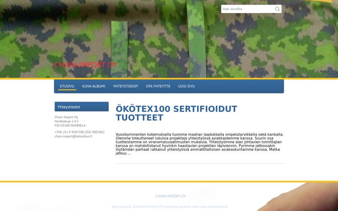338x211 pixels.
Task: Click sidebar text 'Chain-Import Oy'
Action: [66, 117]
